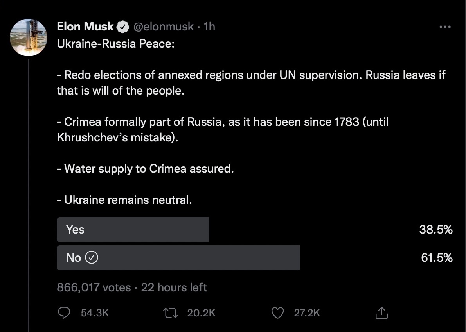Click the retweet icon
The height and width of the screenshot is (332, 466).
[x=171, y=312]
